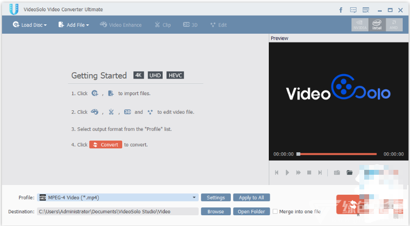Click the Destination path field

point(118,211)
